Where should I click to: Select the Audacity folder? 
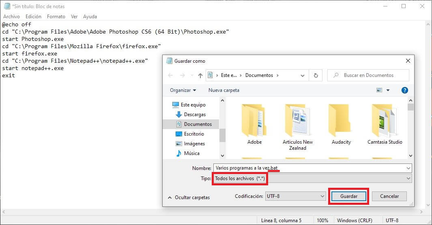341,125
